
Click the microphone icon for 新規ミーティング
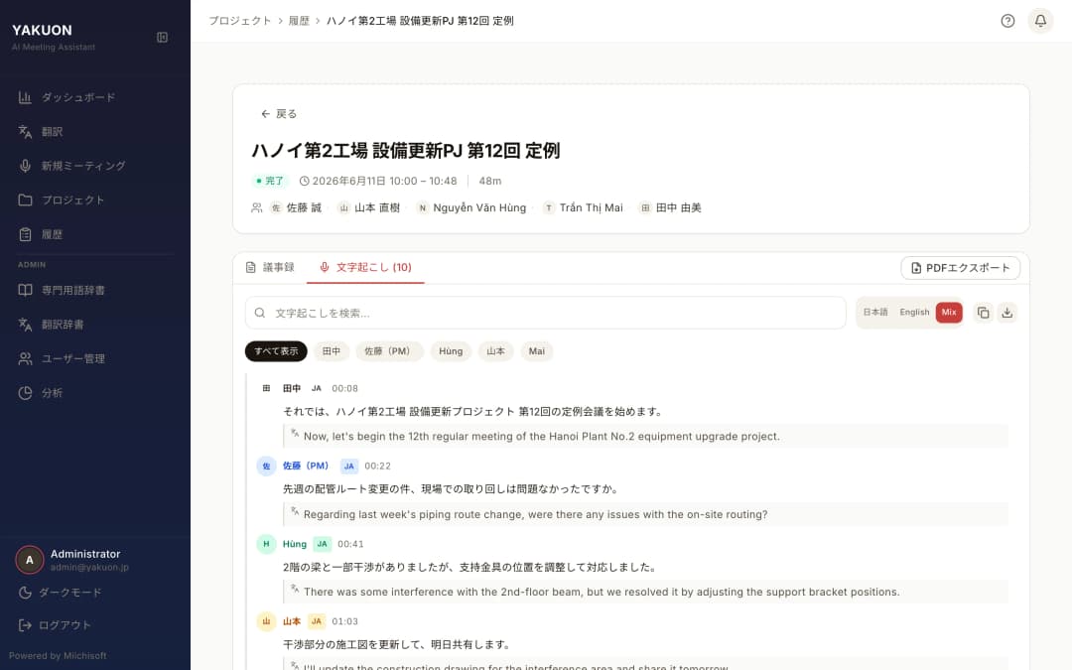(x=25, y=166)
